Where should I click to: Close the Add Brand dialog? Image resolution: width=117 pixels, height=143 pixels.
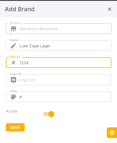pos(110,9)
